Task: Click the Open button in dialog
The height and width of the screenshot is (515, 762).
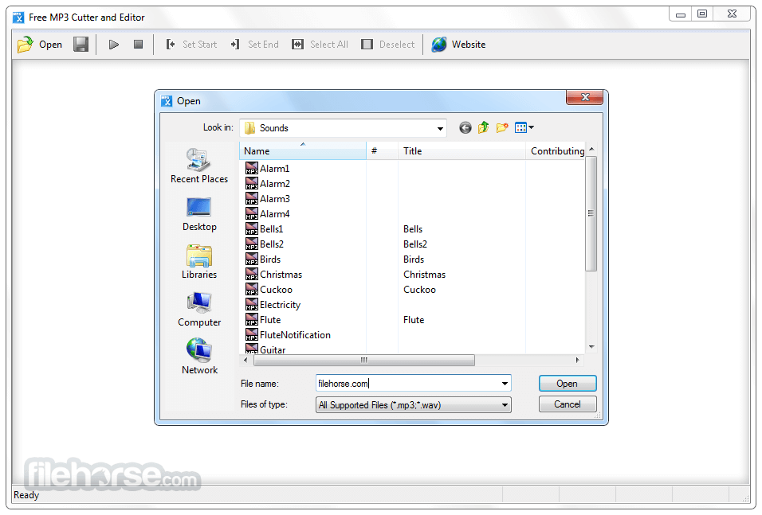Action: coord(568,384)
